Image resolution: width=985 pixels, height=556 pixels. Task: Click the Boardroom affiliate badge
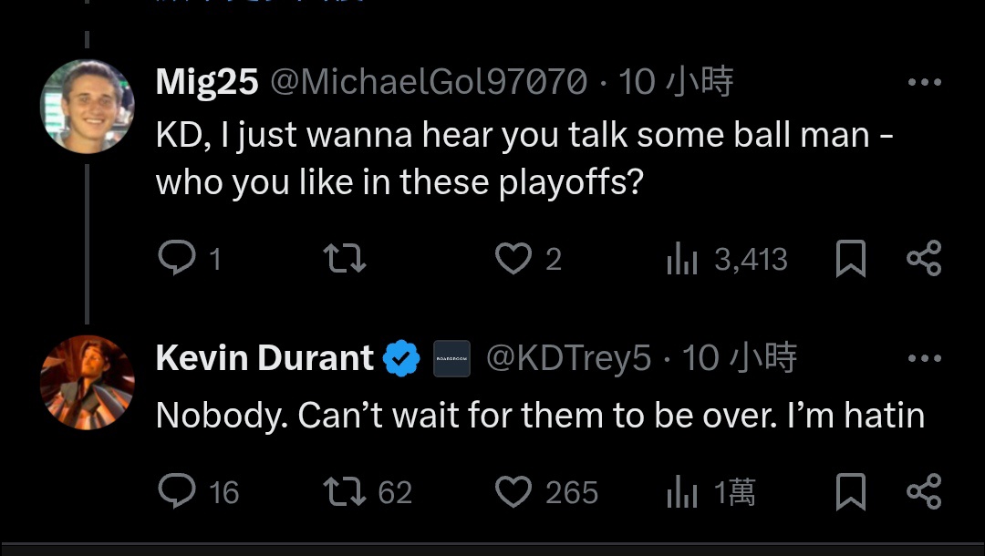[451, 358]
